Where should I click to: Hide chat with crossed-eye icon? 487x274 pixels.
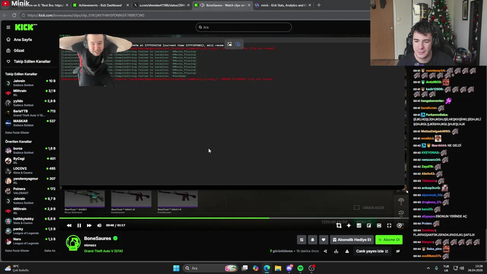398,251
